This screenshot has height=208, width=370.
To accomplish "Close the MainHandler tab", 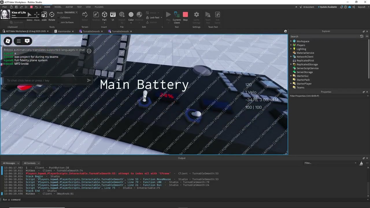I will tap(73, 31).
